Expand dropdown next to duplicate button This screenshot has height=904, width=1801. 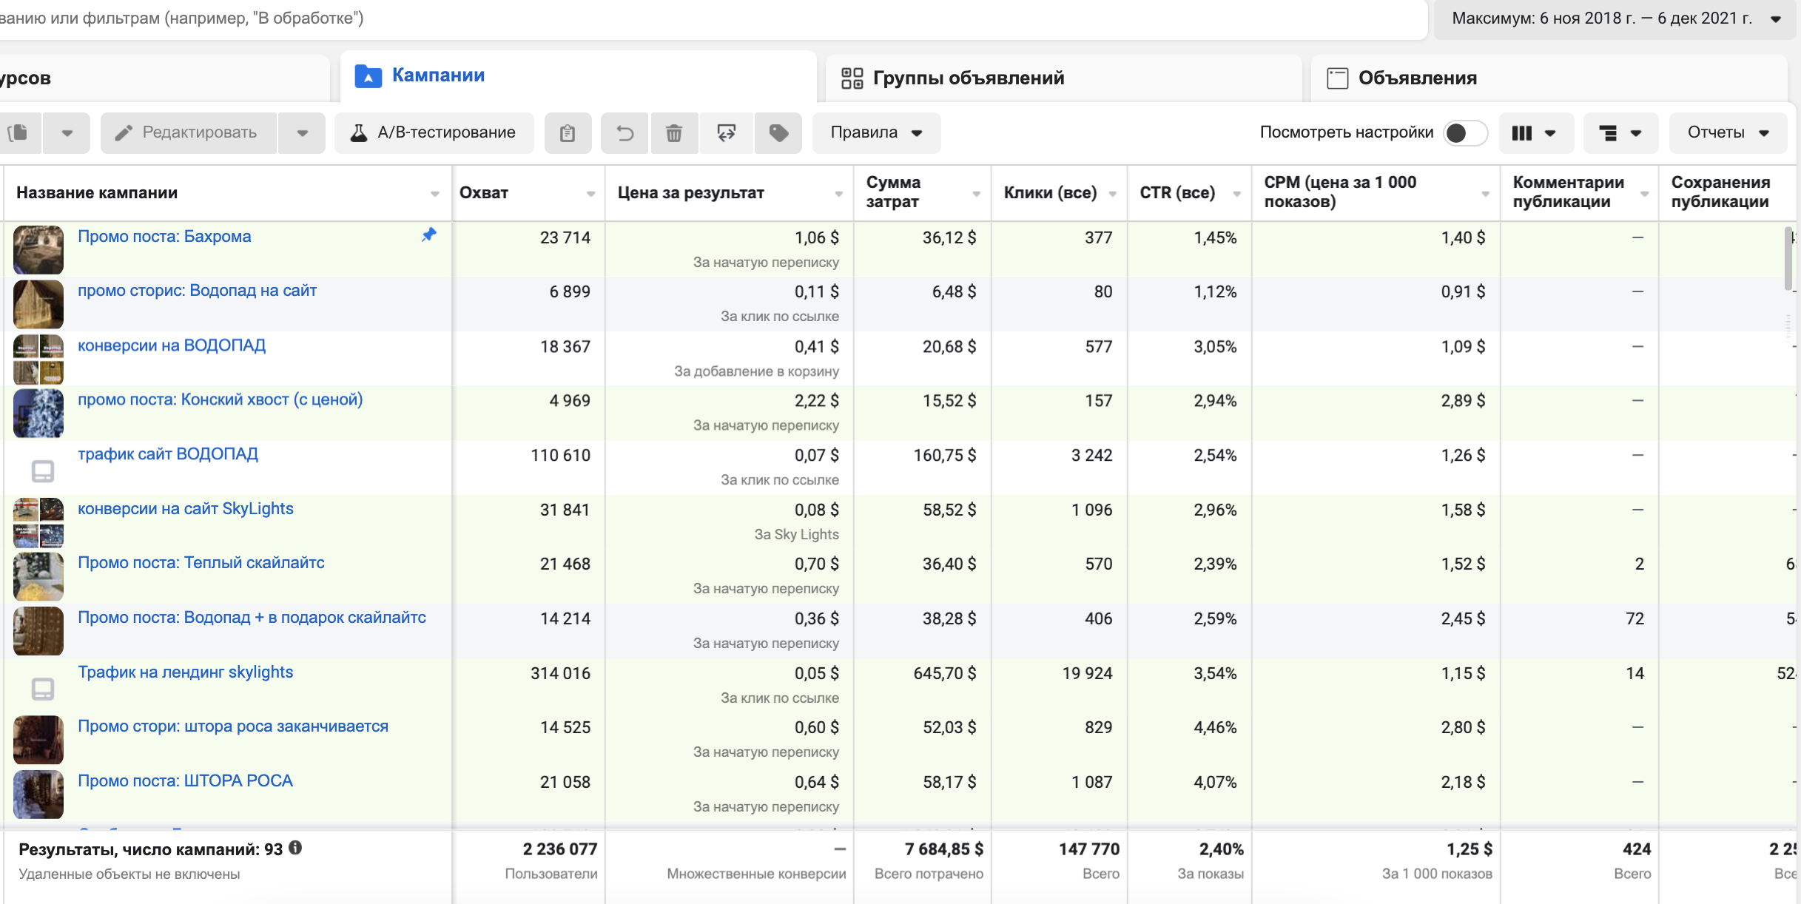click(67, 133)
